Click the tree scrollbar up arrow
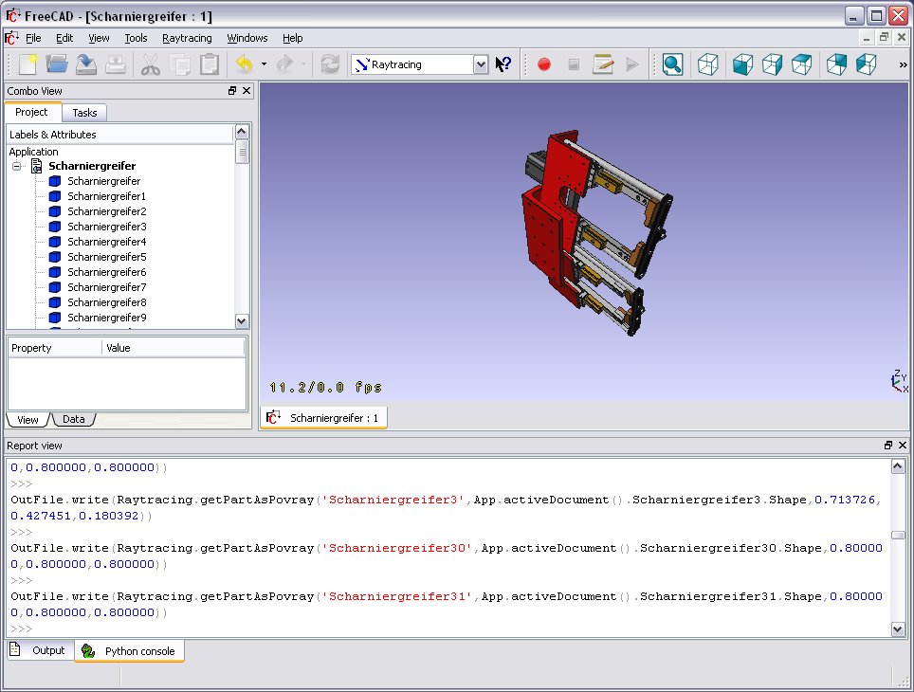Viewport: 914px width, 692px height. (x=242, y=132)
